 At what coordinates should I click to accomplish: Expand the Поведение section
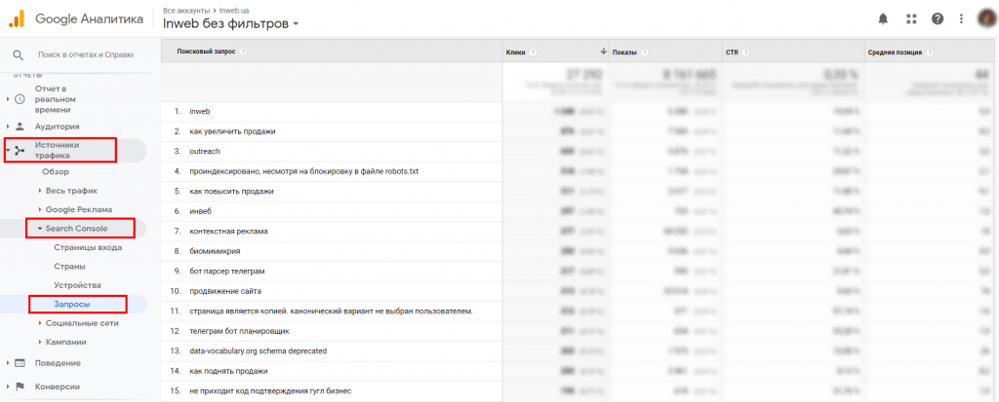point(8,363)
